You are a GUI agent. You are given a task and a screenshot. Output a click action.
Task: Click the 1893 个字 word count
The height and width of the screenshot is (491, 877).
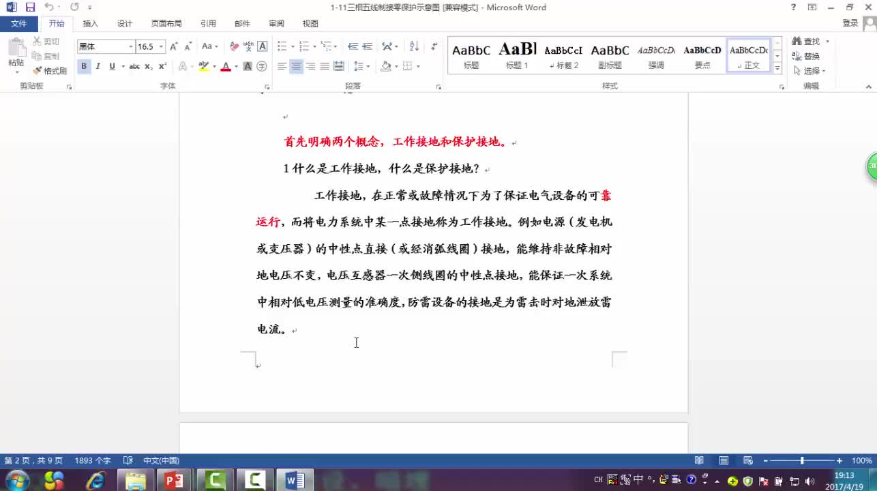[x=92, y=460]
